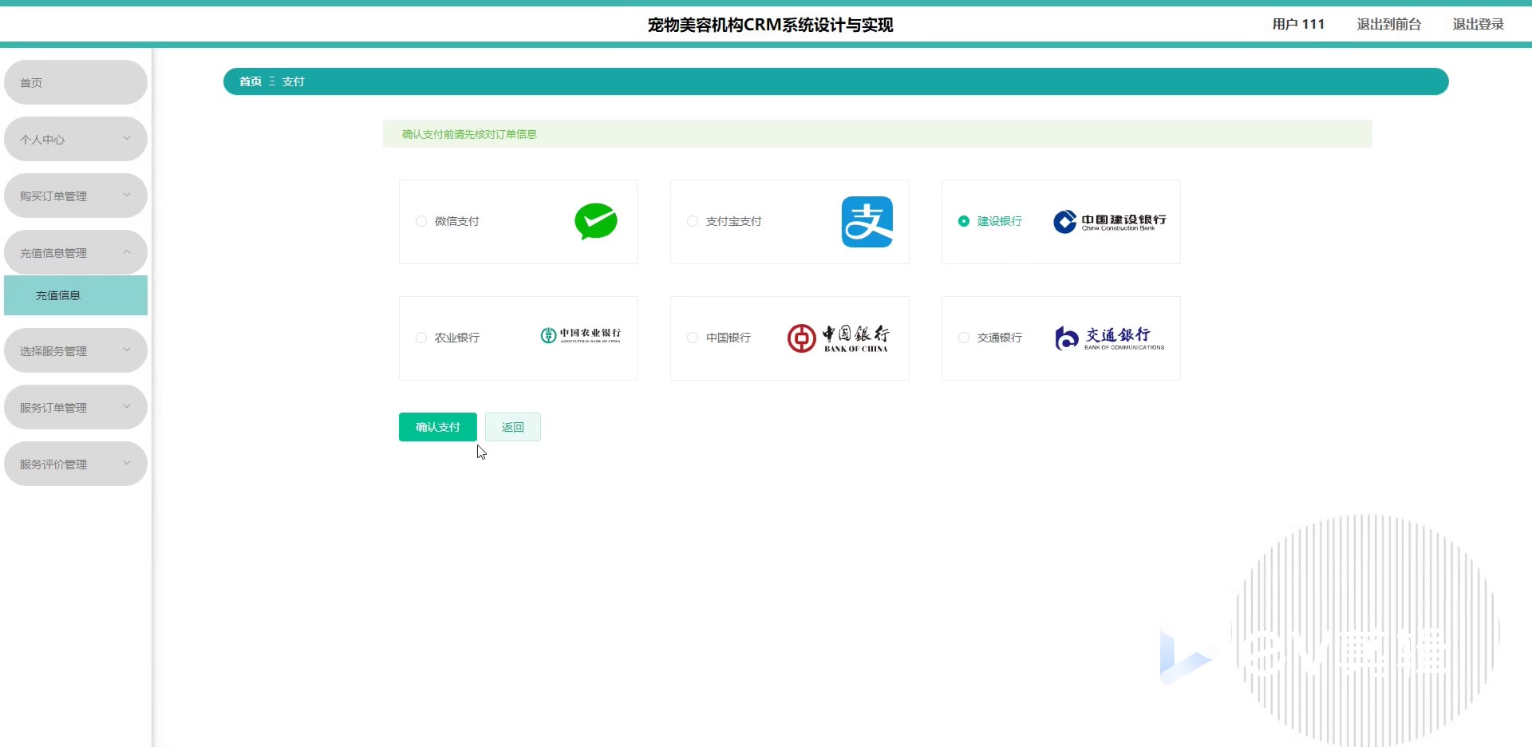1532x747 pixels.
Task: Click the 宠物美容机构CRM系统设计与实现 page title
Action: [771, 25]
